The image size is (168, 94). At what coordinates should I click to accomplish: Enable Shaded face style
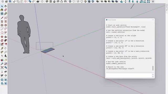click(85, 2)
